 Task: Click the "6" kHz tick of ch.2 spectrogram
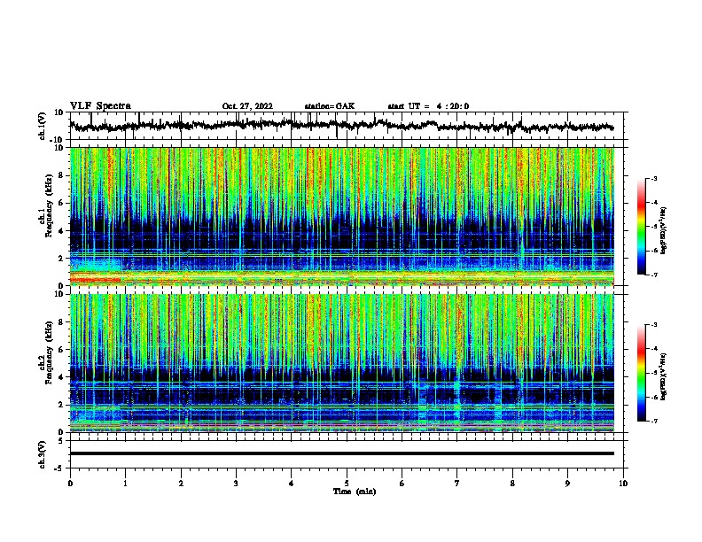(x=62, y=350)
